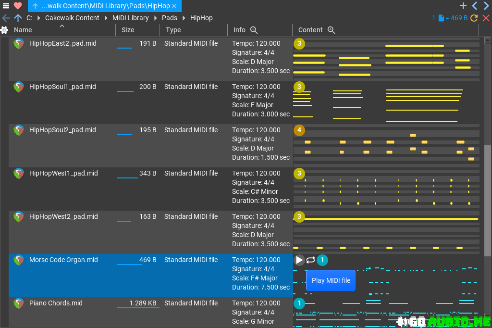Viewport: 492px width, 328px height.
Task: Click the red X beside refresh
Action: click(486, 18)
